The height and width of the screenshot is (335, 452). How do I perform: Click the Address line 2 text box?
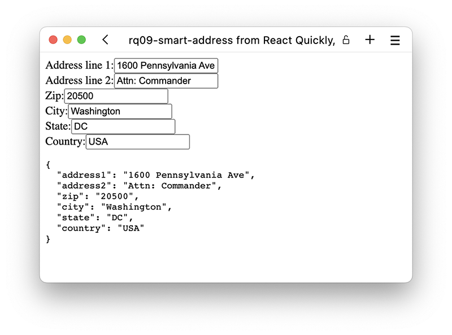click(x=166, y=81)
